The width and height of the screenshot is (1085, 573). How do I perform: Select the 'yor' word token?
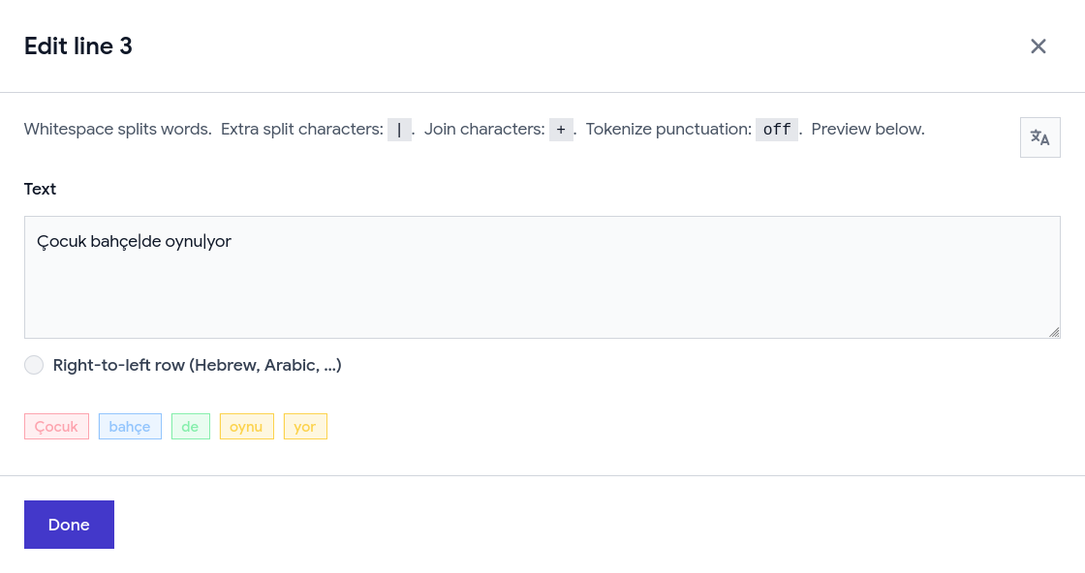pyautogui.click(x=305, y=427)
